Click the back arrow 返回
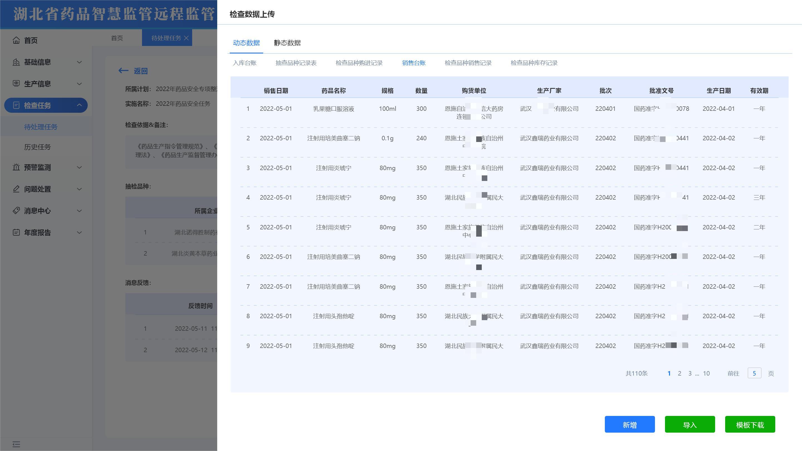The width and height of the screenshot is (802, 451). 124,71
